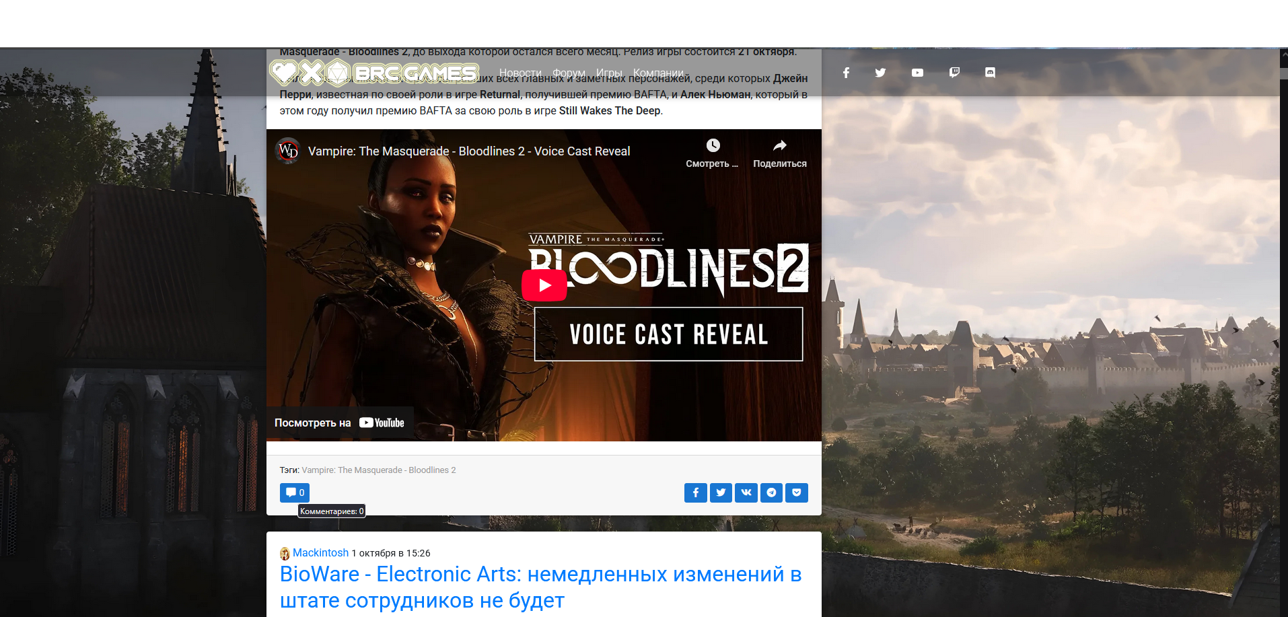
Task: Open the Discord icon in header
Action: pos(990,73)
